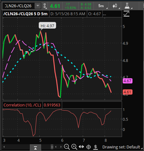Screen dimensions: 144x151
Task: Click the 4.61 red price label
Action: (127, 92)
